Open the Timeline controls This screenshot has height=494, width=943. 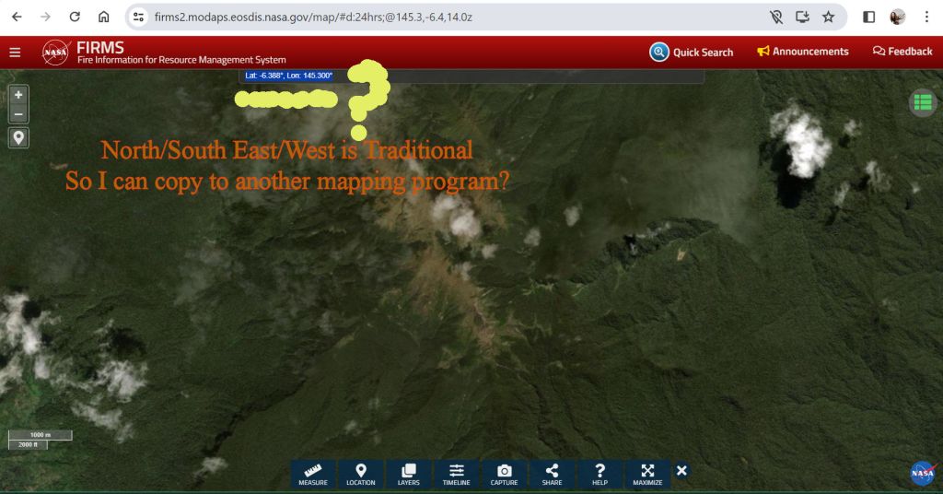click(x=456, y=475)
